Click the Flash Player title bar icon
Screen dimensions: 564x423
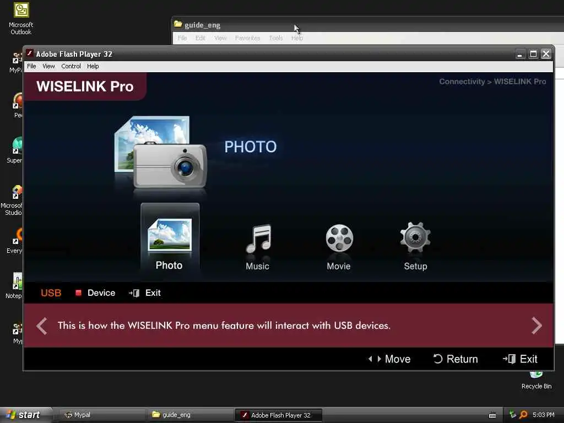[30, 53]
